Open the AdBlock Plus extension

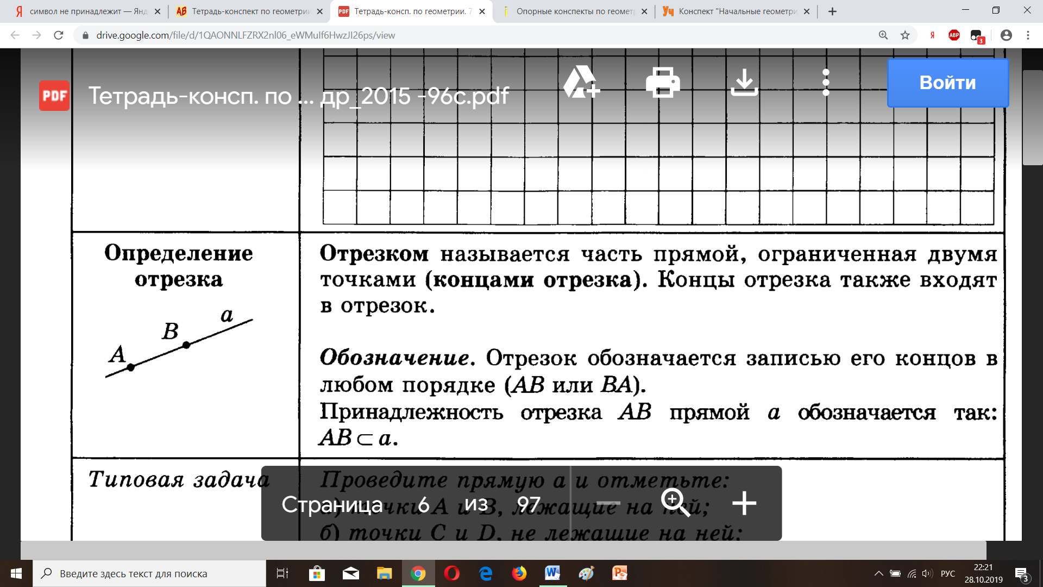[x=954, y=35]
